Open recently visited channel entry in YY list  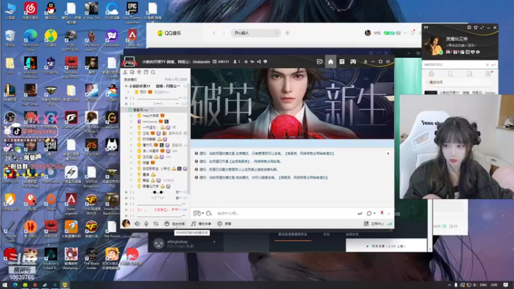(461, 92)
